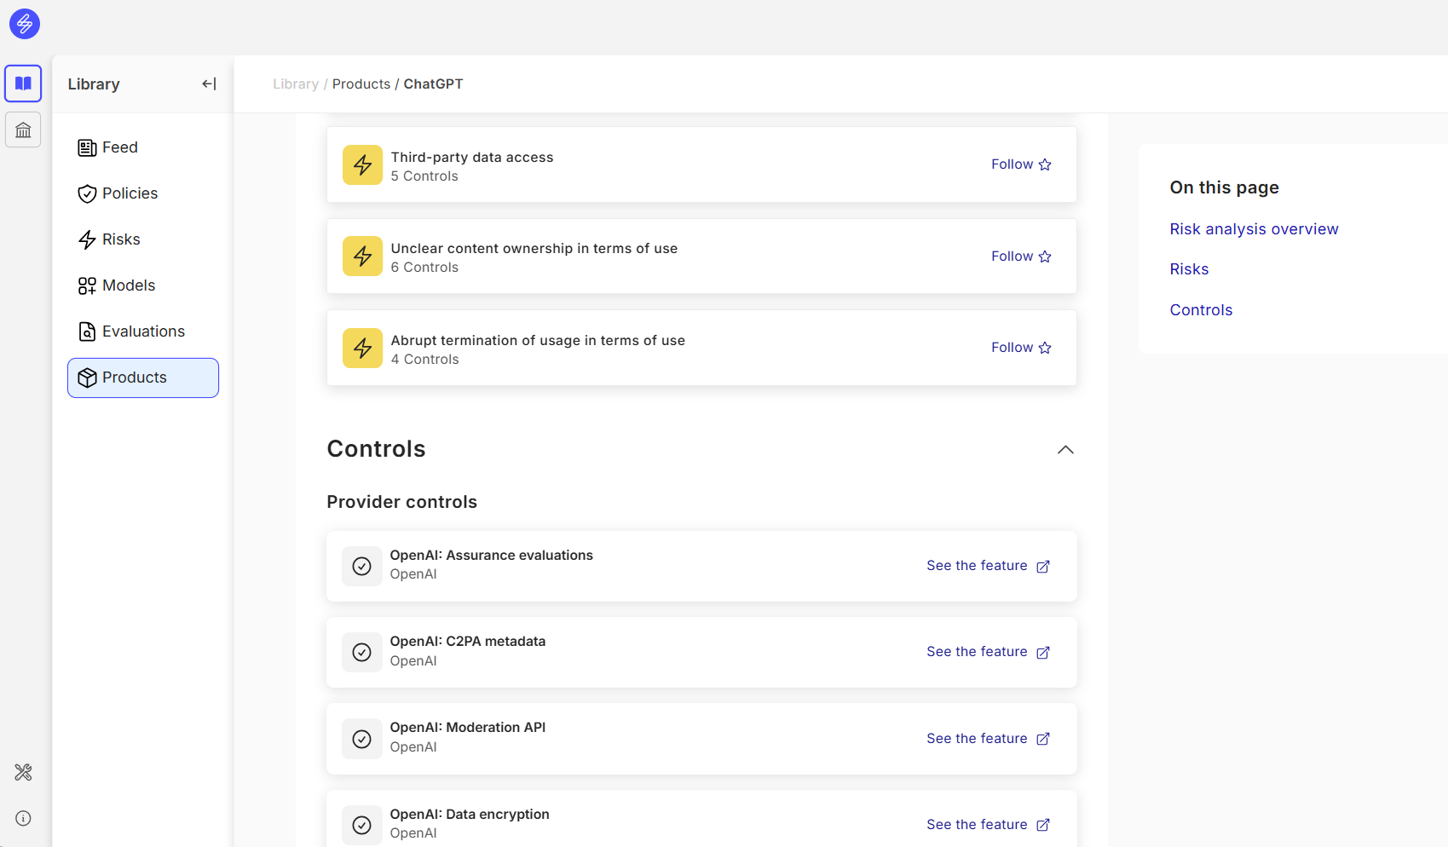Follow the Abrupt termination of usage risk
The width and height of the screenshot is (1448, 847).
1020,348
